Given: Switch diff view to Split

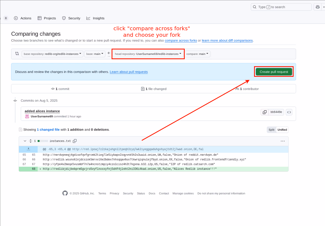Looking at the screenshot, I should (271, 130).
